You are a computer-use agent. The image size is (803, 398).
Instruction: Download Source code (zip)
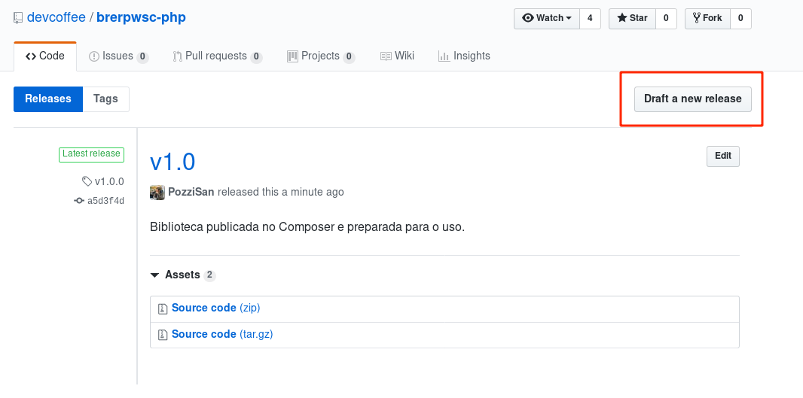tap(215, 308)
